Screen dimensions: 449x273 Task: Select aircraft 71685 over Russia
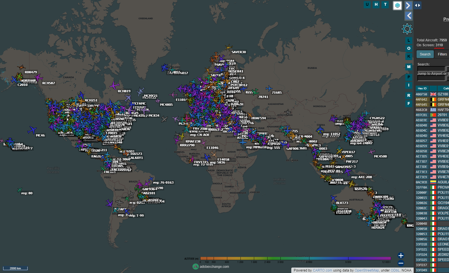click(x=269, y=88)
